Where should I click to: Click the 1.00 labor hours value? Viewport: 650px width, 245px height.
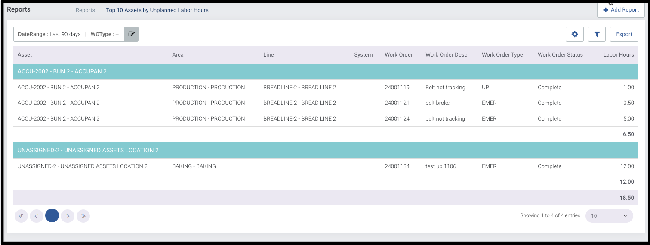point(628,88)
